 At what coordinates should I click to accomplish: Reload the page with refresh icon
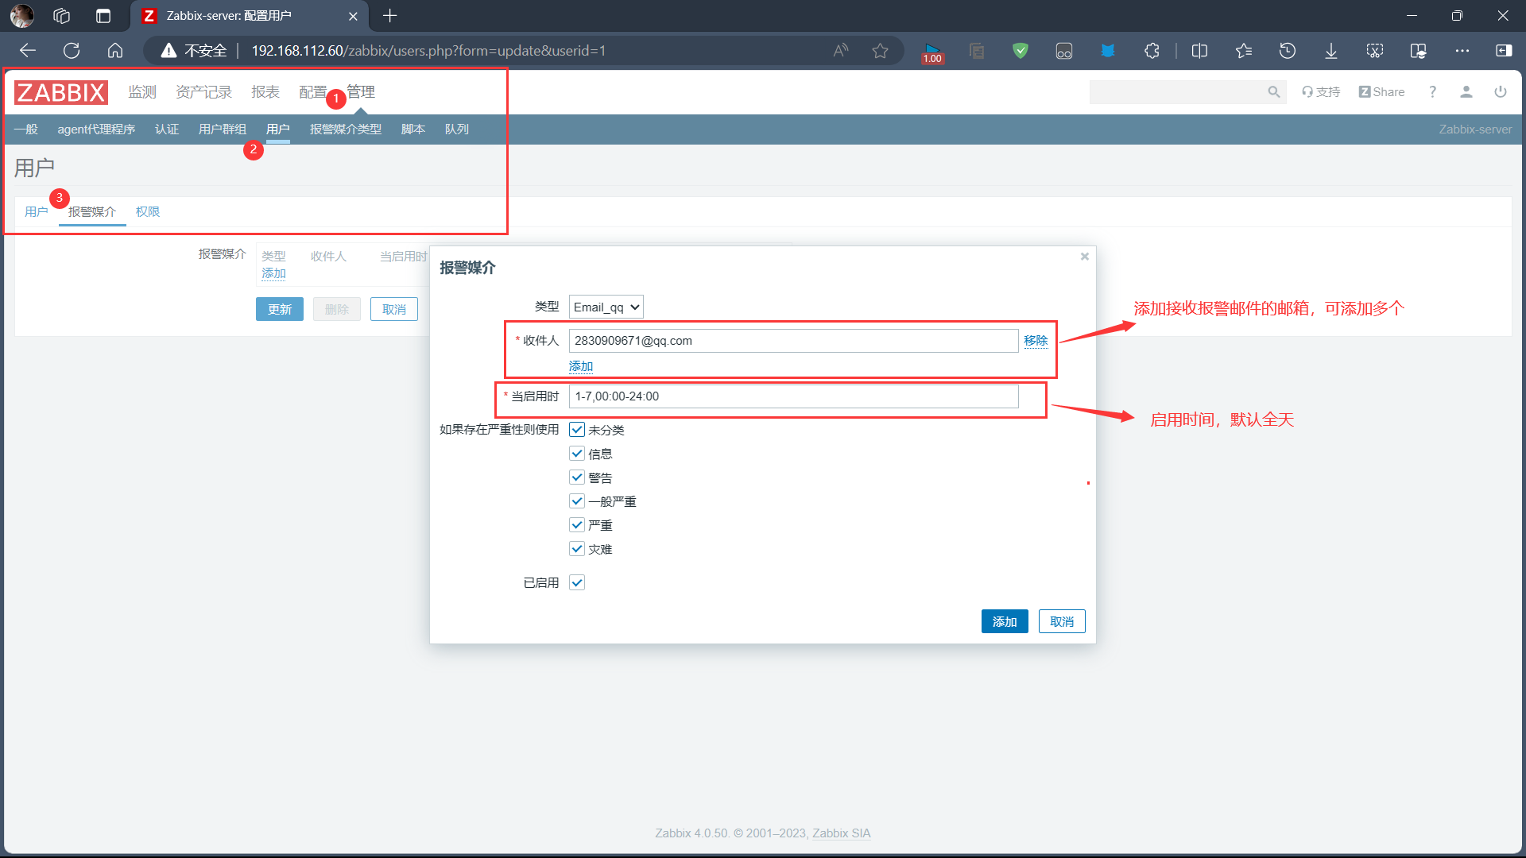pos(72,51)
